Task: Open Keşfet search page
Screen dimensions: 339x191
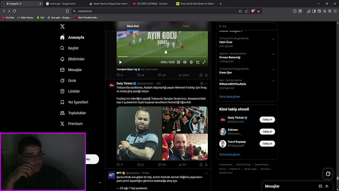Action: pyautogui.click(x=69, y=48)
